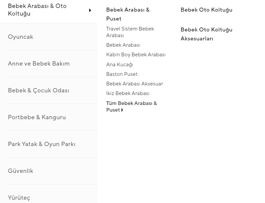This screenshot has width=265, height=203.
Task: Open Travel Sistem Bebek Arabası link
Action: 130,32
